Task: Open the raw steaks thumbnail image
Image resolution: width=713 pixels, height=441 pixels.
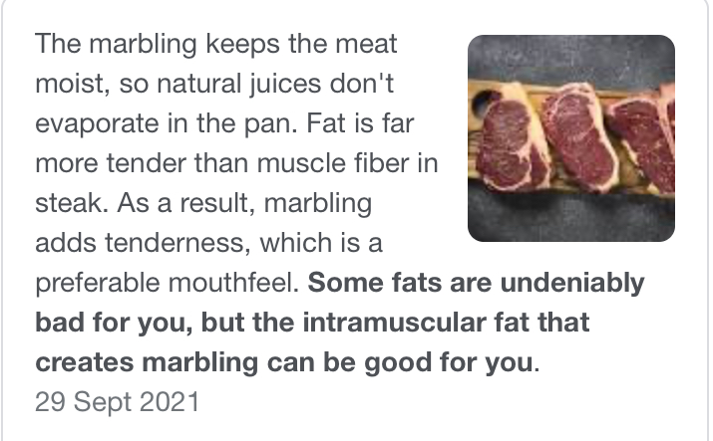Action: click(x=570, y=137)
